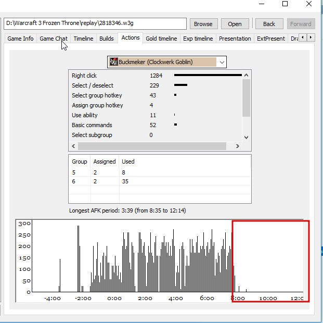Open the Presentation tab
This screenshot has height=323, width=323.
point(235,39)
